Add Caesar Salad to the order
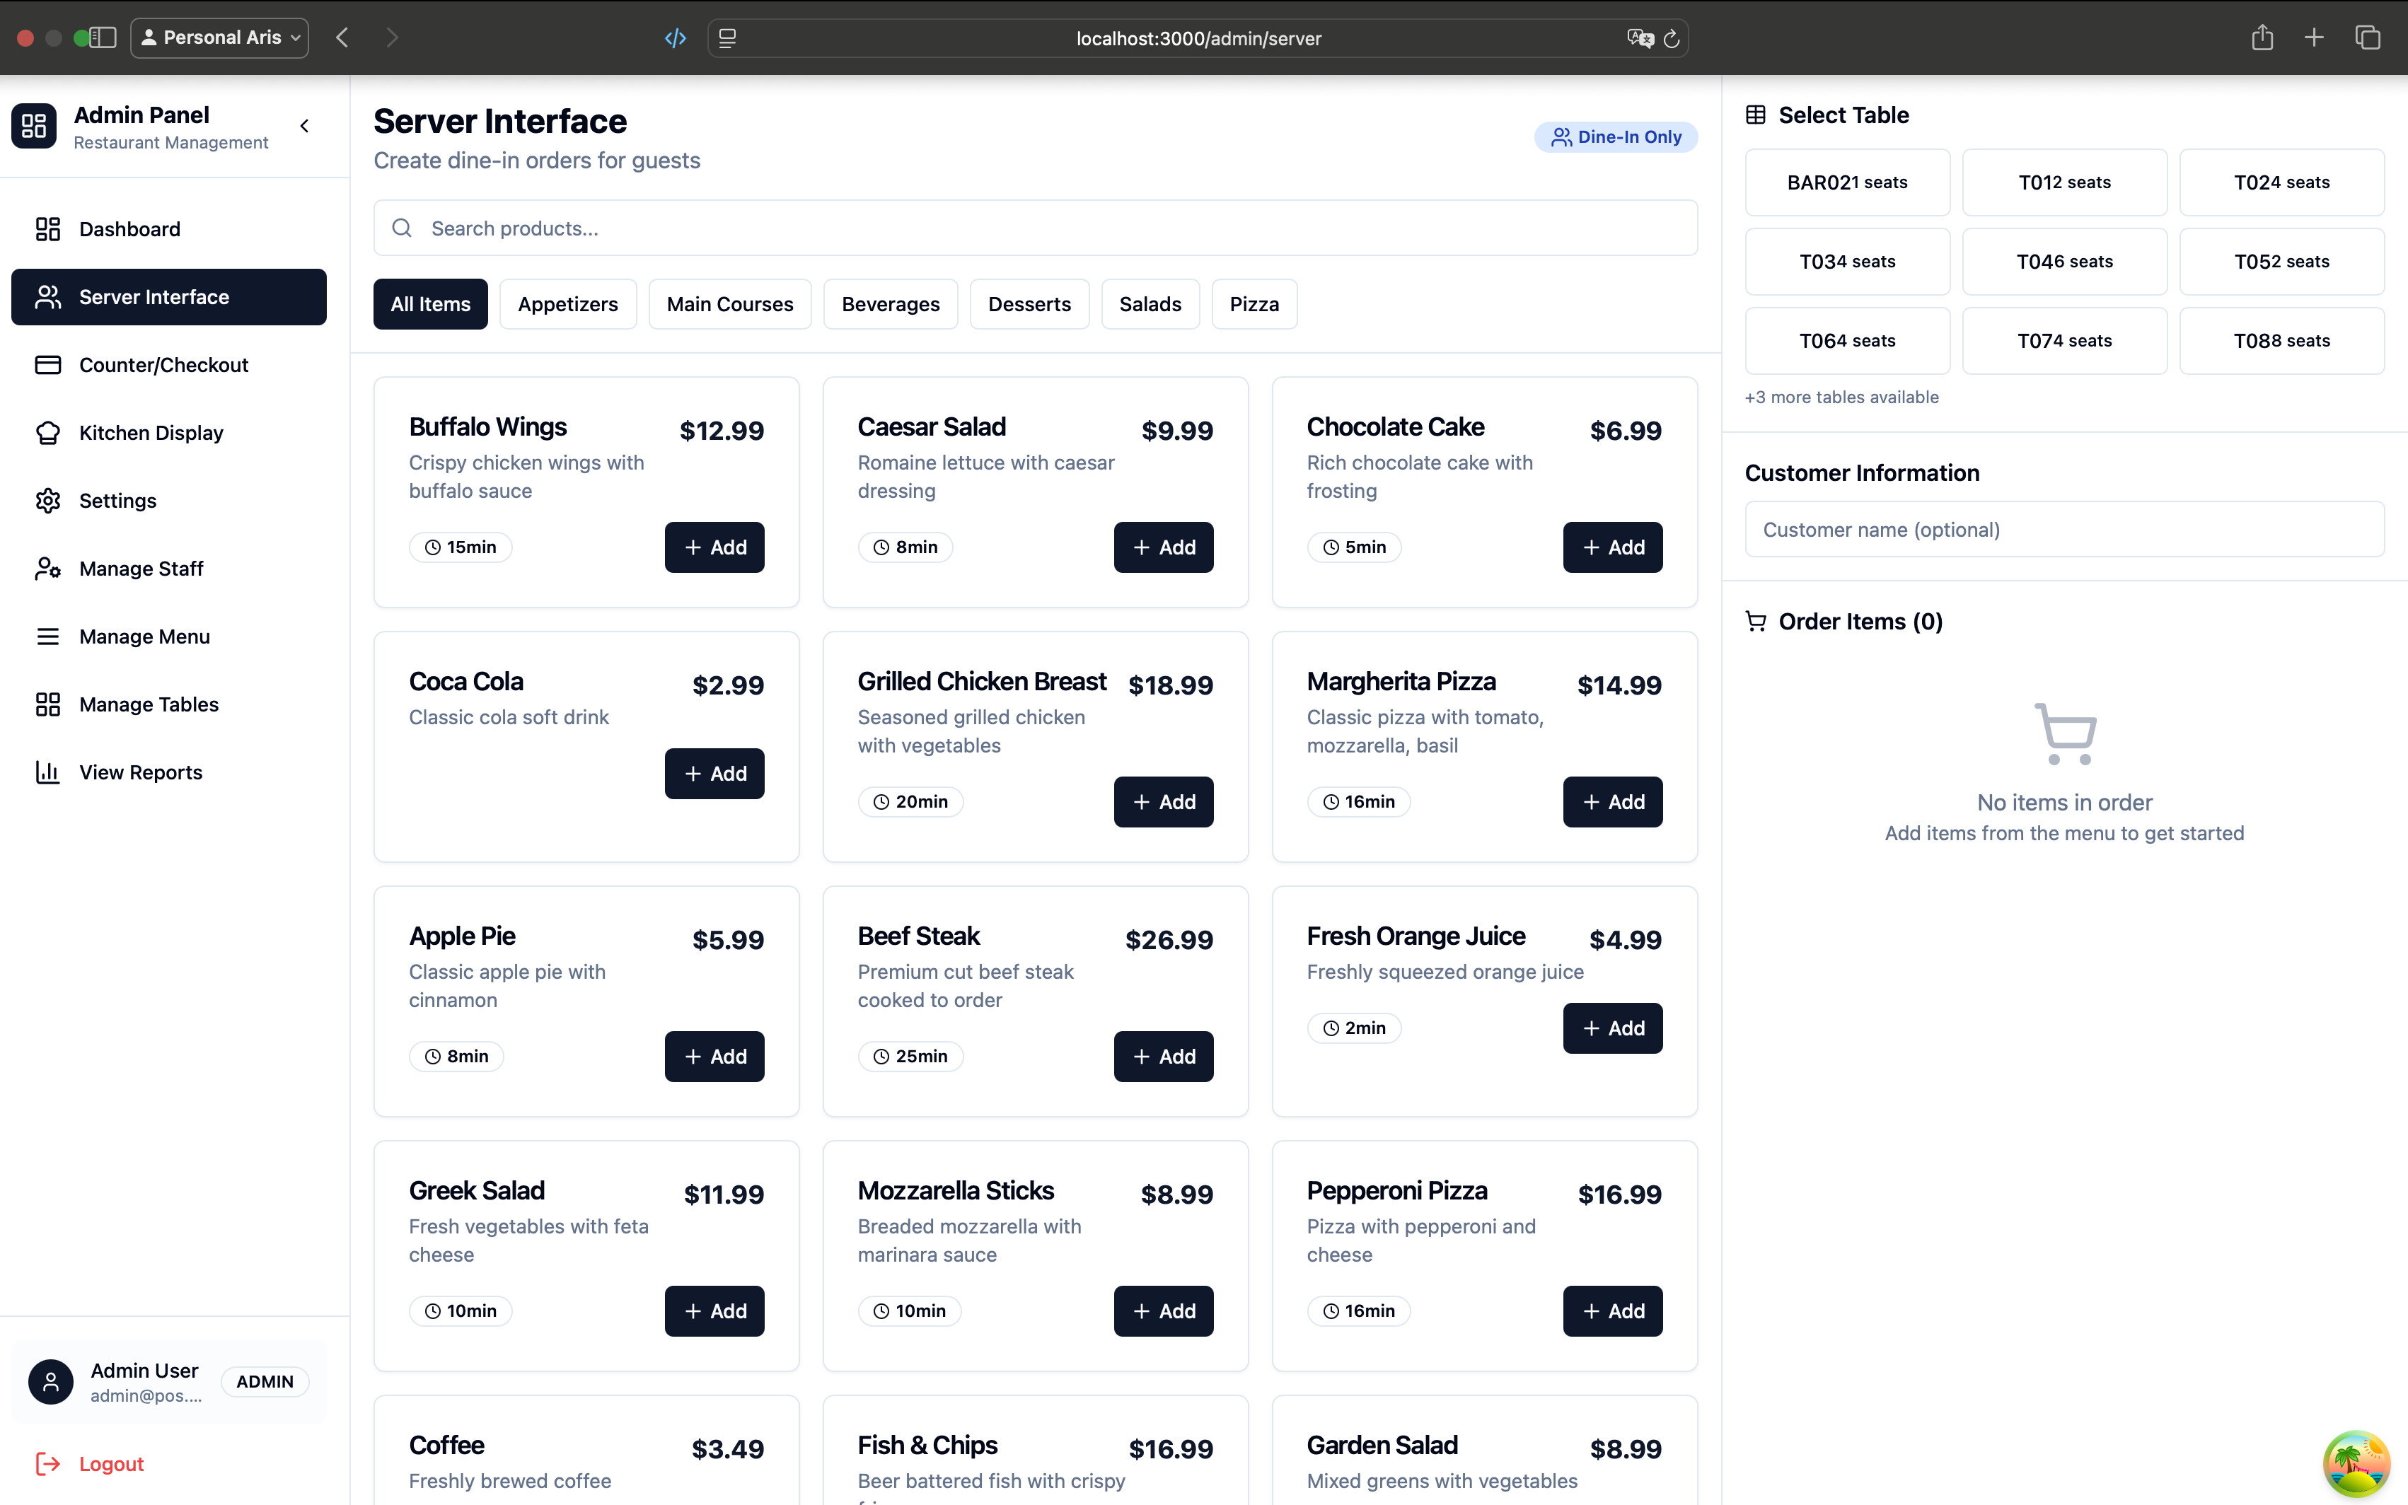 (x=1164, y=547)
